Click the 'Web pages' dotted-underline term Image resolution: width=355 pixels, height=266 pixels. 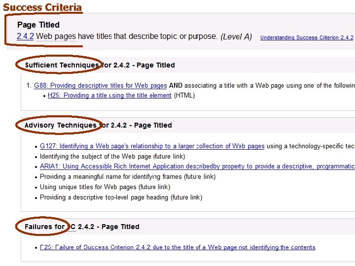pyautogui.click(x=56, y=36)
